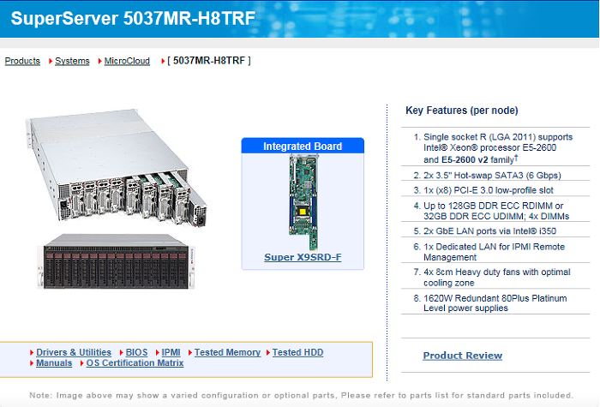
Task: Open the Products breadcrumb link
Action: 22,61
